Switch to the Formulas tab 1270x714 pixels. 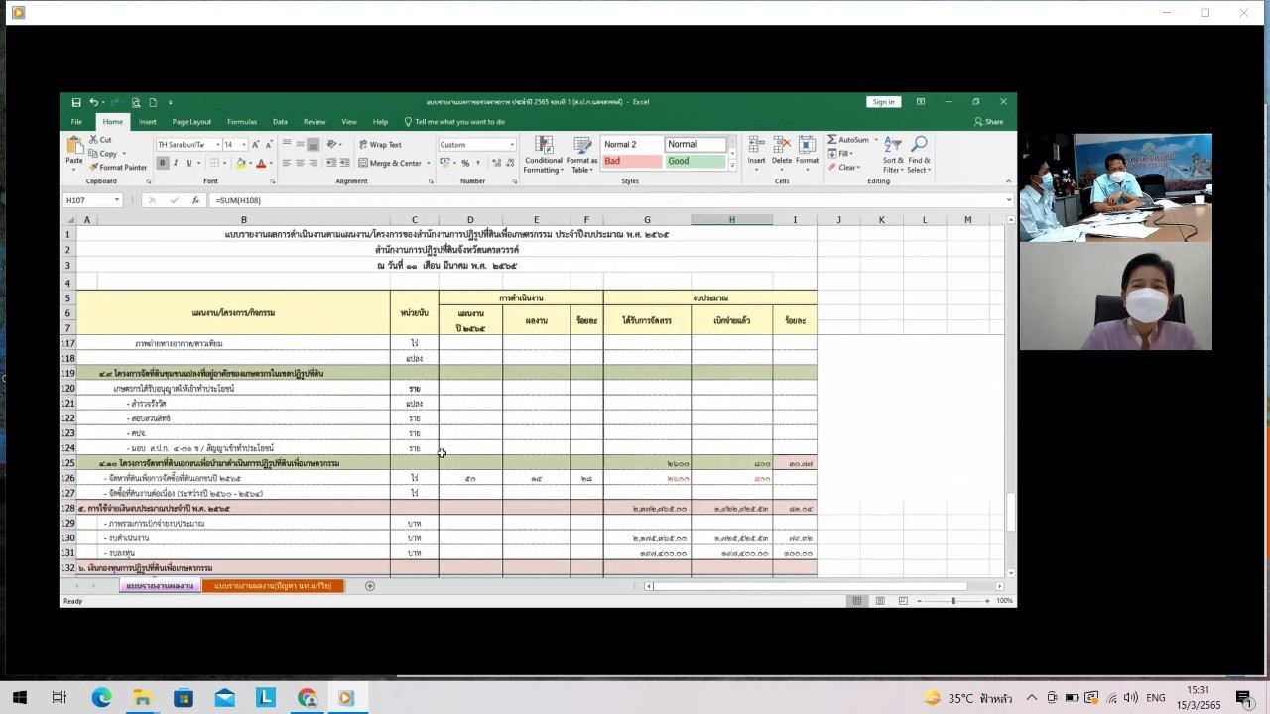242,122
